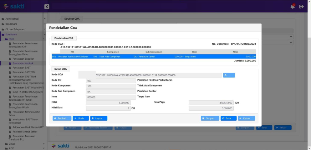Select the 053 Peralatan Fasilitas Perkantoran row
Image resolution: width=311 pixels, height=150 pixels.
click(154, 57)
